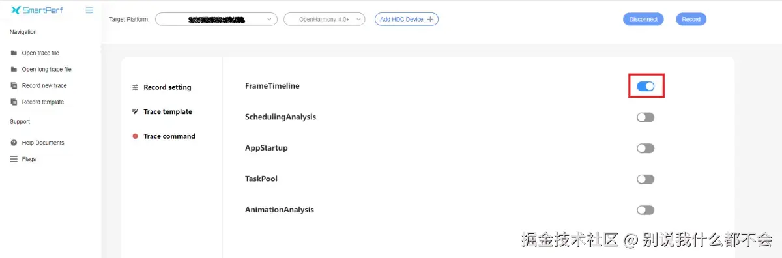Click the list icon beside Record setting
Viewport: 782px width, 258px height.
point(136,87)
